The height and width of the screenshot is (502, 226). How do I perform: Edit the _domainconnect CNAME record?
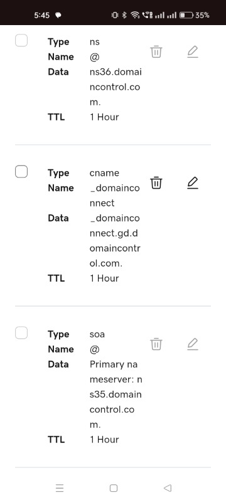point(192,183)
